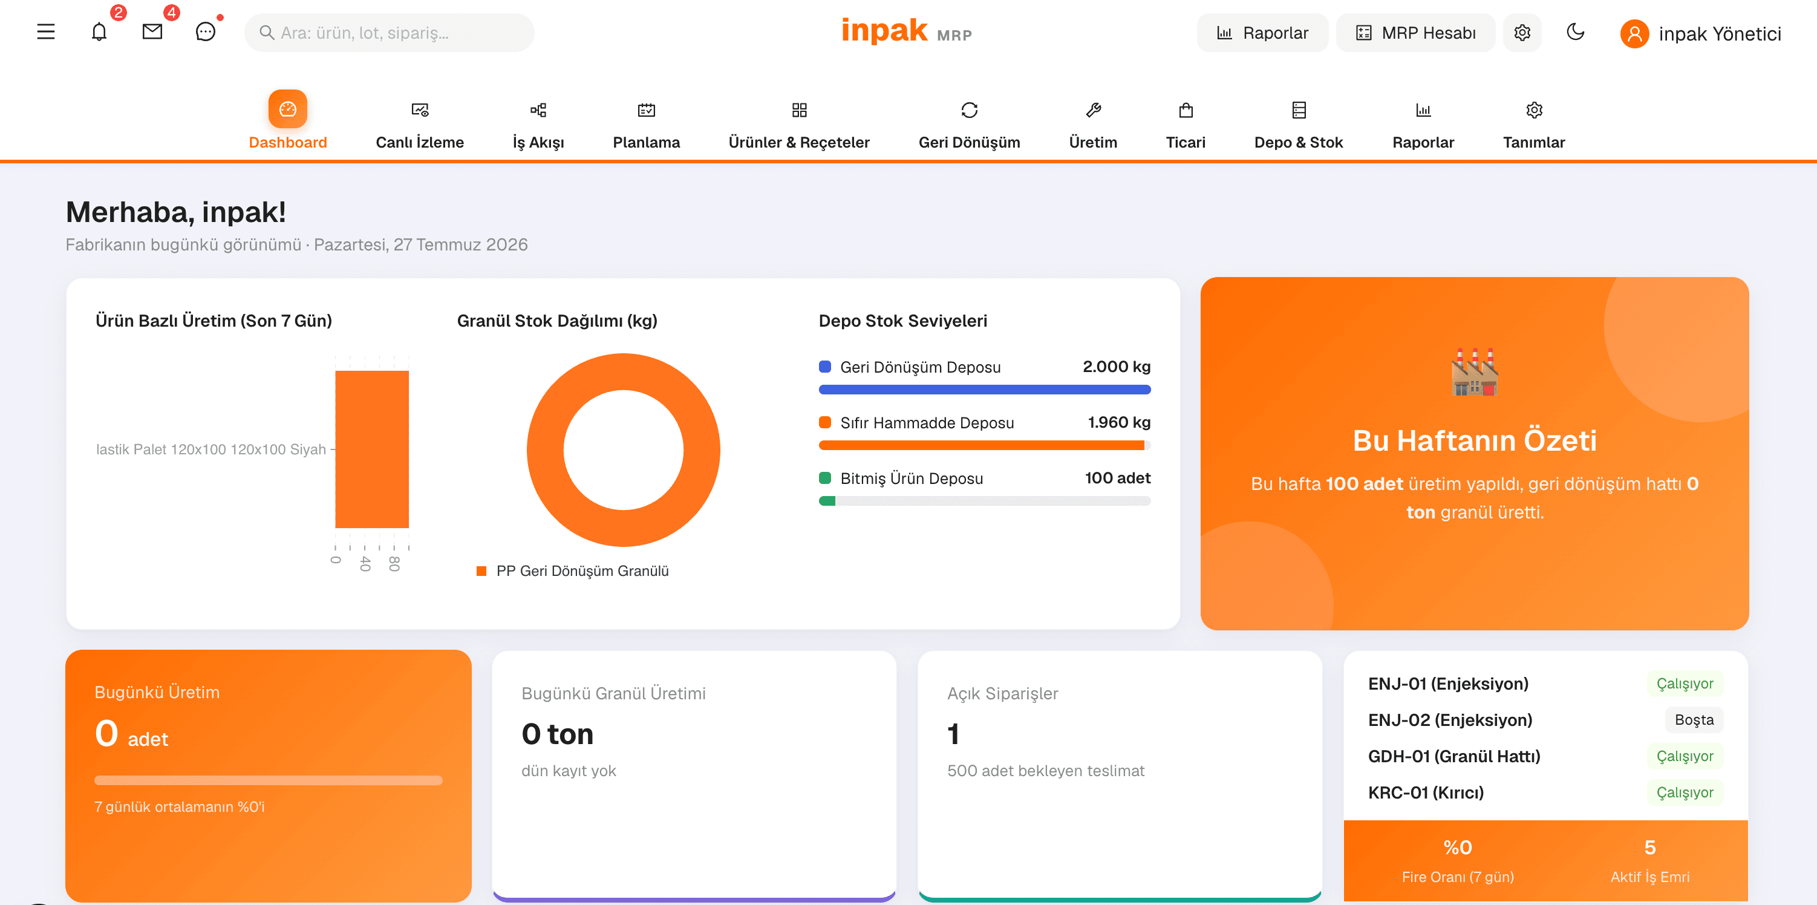Click Sıfır Hammadde Deposu orange progress bar
This screenshot has width=1817, height=905.
985,445
